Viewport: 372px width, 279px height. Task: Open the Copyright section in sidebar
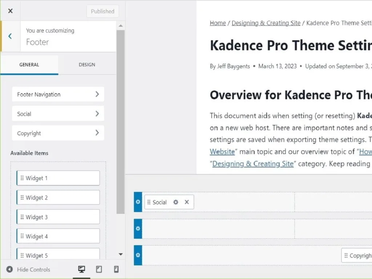tap(58, 133)
